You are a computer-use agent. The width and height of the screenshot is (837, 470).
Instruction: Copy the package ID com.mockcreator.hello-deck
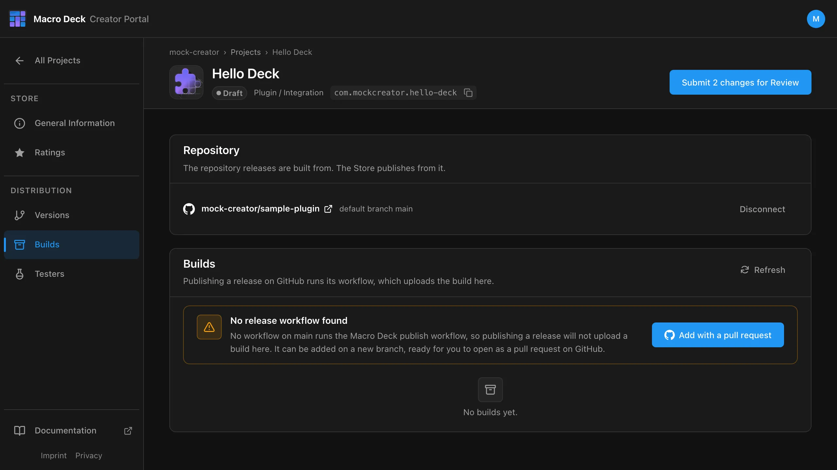tap(468, 93)
